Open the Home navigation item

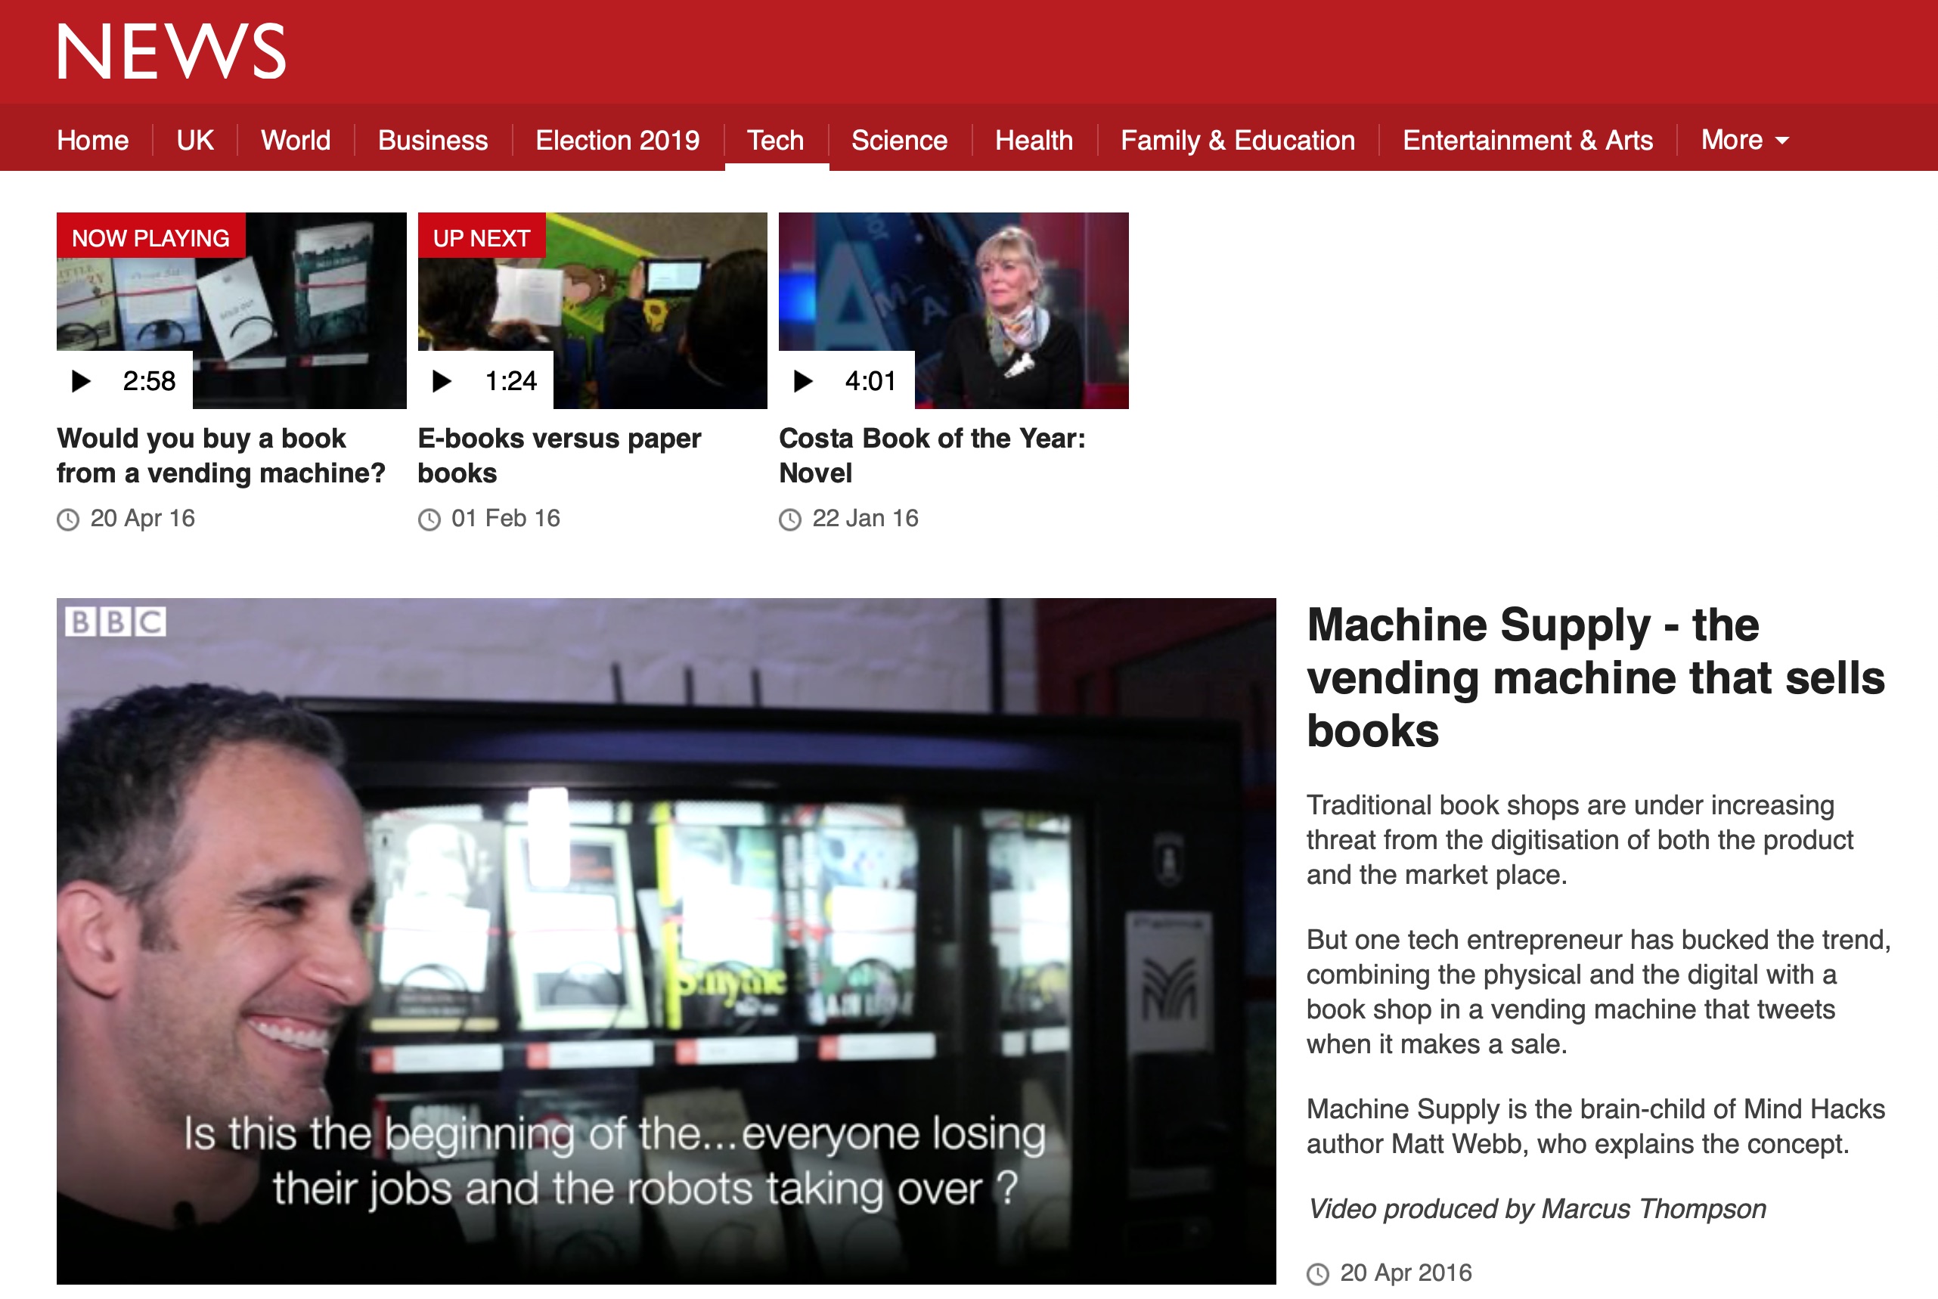tap(93, 140)
